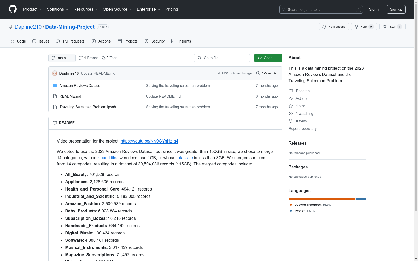Click the Daphne210 avatar in commit row
The height and width of the screenshot is (261, 418).
tap(55, 73)
